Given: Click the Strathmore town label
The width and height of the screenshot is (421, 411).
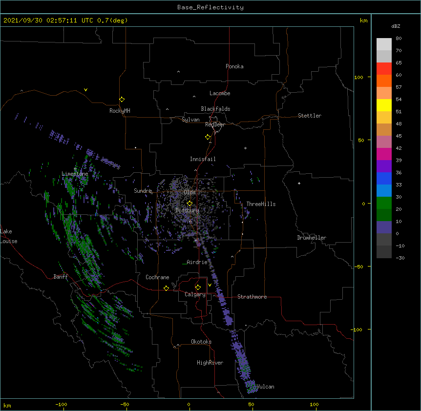Looking at the screenshot, I should 252,297.
